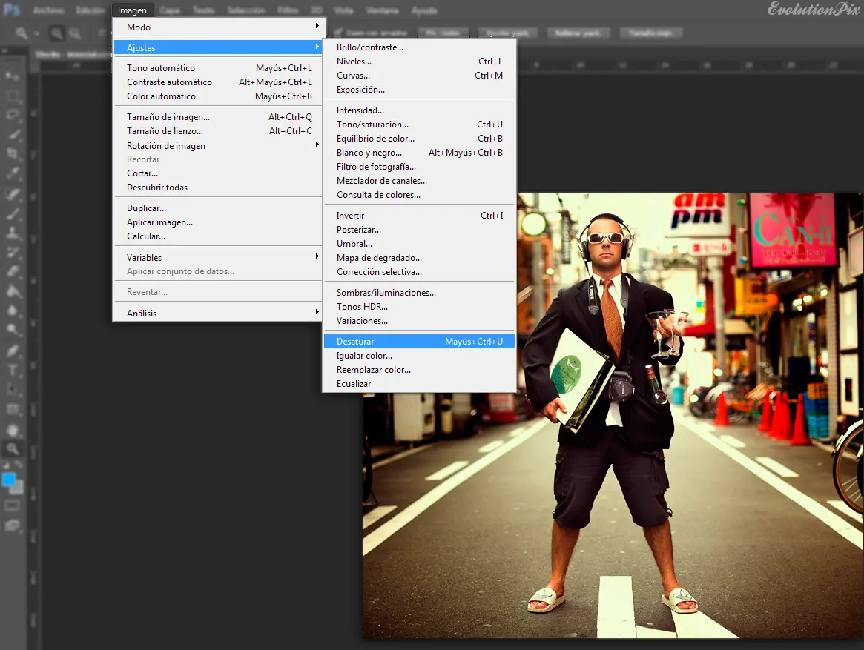The width and height of the screenshot is (864, 650).
Task: Choose zoom in mode in options bar
Action: [x=57, y=33]
